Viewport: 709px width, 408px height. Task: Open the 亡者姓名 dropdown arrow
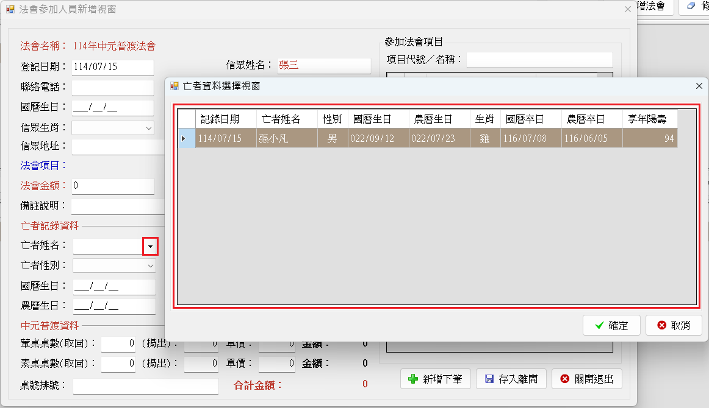click(x=150, y=247)
